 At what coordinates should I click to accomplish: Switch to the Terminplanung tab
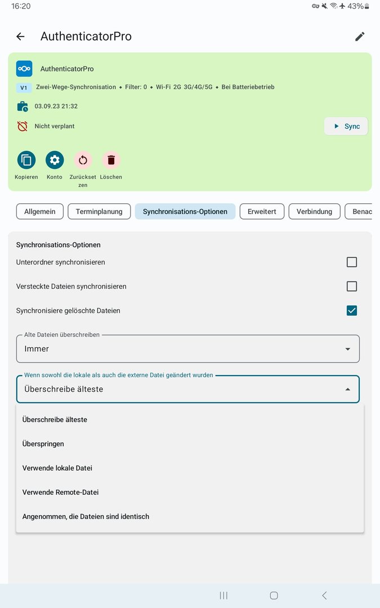click(x=99, y=211)
